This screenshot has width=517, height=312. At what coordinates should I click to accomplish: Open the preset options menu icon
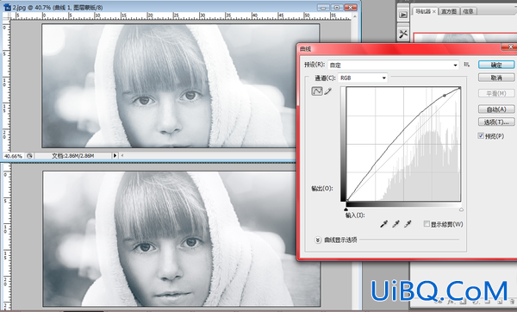[466, 65]
